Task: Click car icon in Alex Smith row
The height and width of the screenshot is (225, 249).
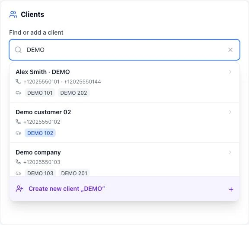Action: [x=18, y=93]
